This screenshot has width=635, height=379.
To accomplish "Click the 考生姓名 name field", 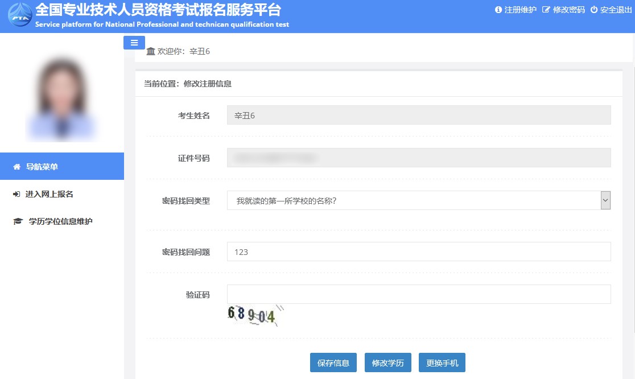I will [x=418, y=115].
